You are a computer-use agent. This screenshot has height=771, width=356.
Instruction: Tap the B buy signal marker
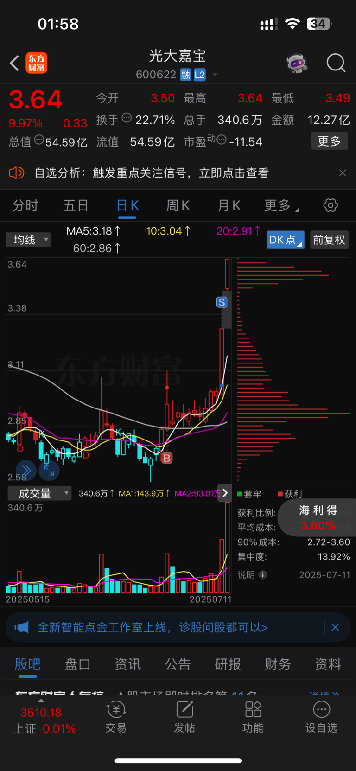167,458
